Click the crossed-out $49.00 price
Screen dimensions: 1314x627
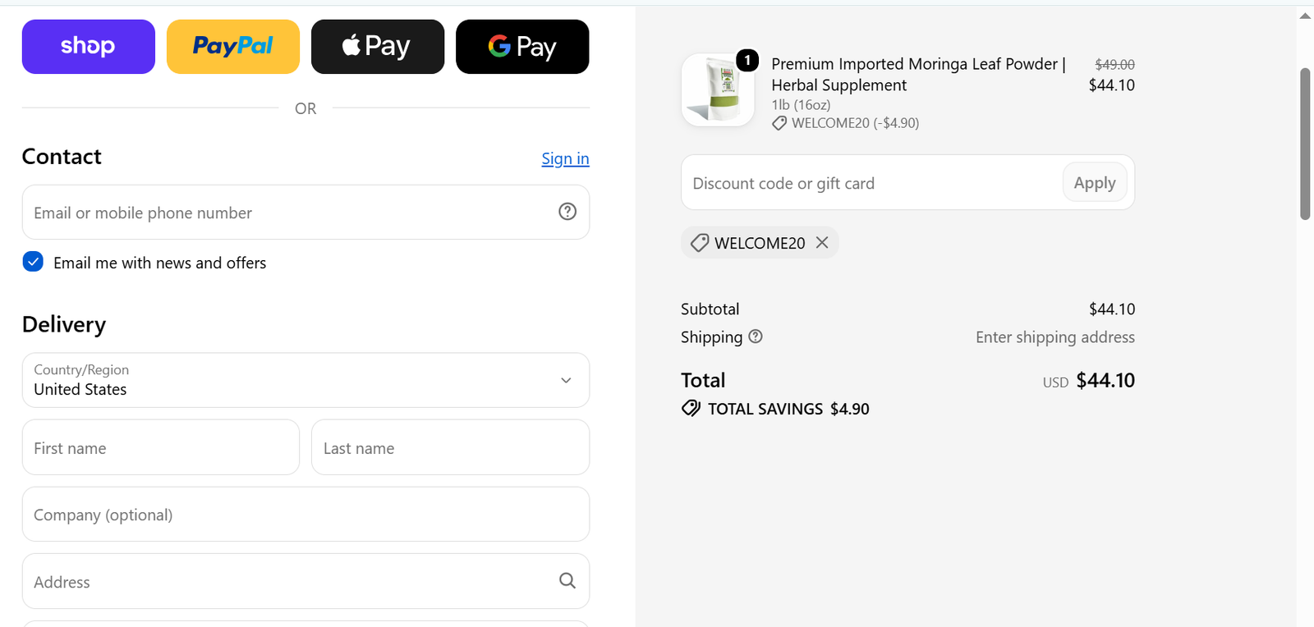click(x=1114, y=64)
